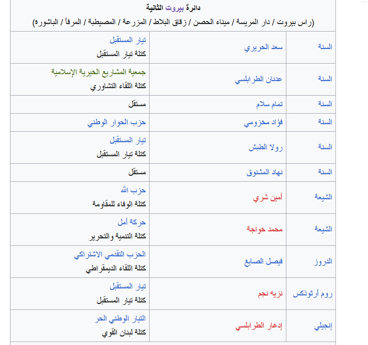The image size is (368, 345).
Task: Click مستقل text in تمام سلام row
Action: (x=137, y=104)
